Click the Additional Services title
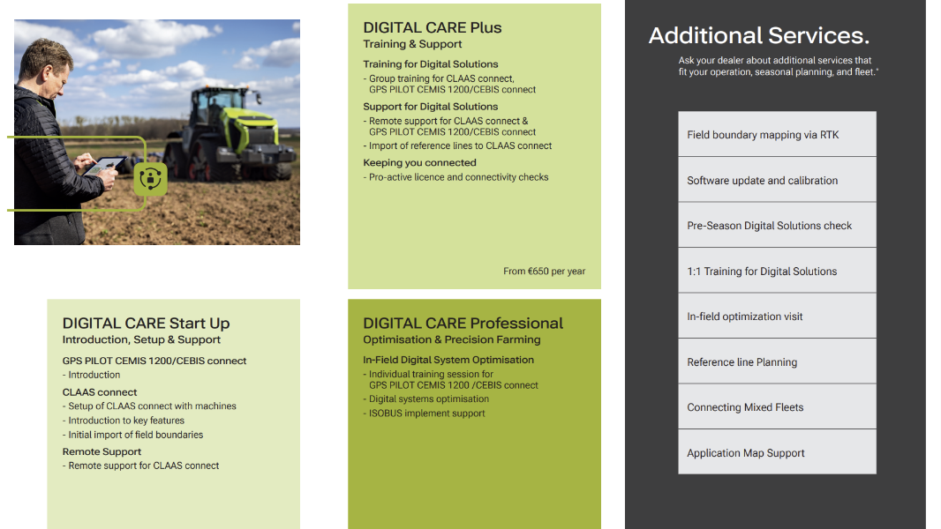Image resolution: width=941 pixels, height=529 pixels. click(758, 36)
